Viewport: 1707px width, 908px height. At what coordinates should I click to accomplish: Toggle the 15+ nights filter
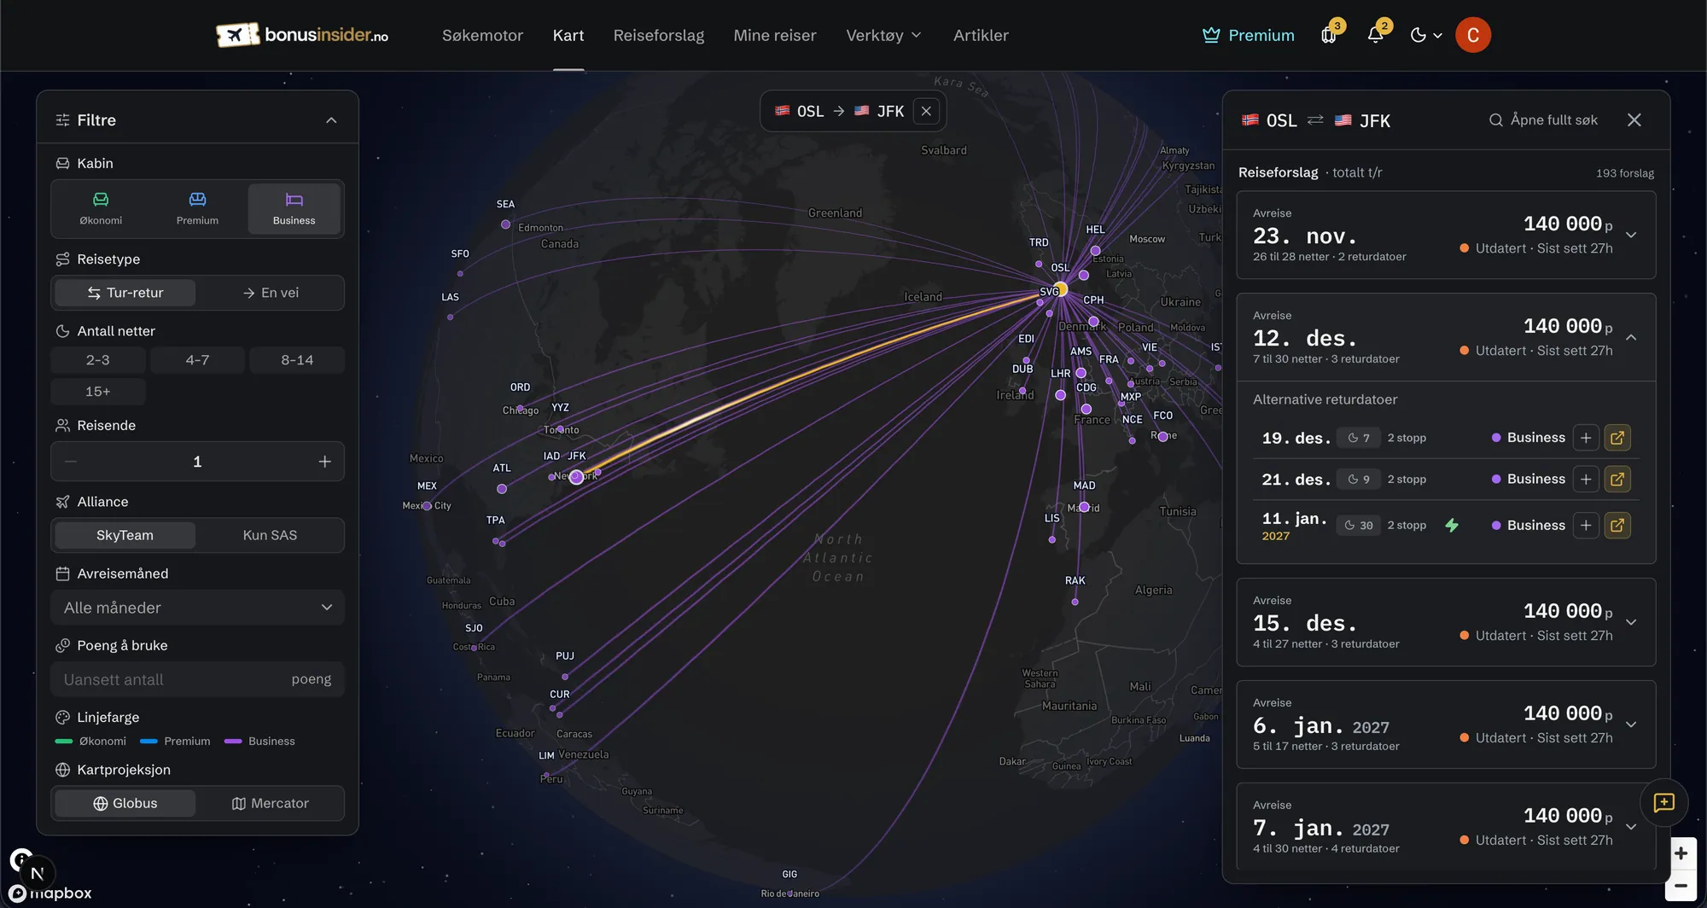click(98, 392)
